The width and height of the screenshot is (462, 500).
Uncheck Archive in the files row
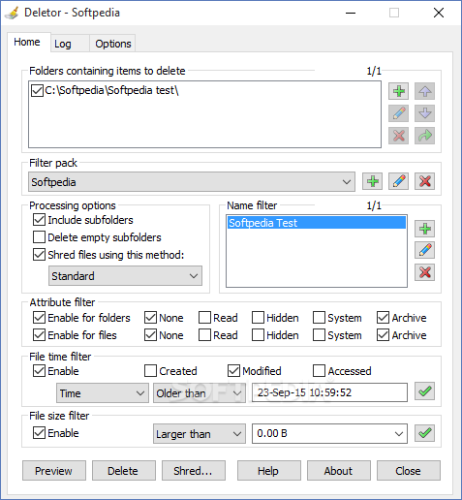(383, 335)
